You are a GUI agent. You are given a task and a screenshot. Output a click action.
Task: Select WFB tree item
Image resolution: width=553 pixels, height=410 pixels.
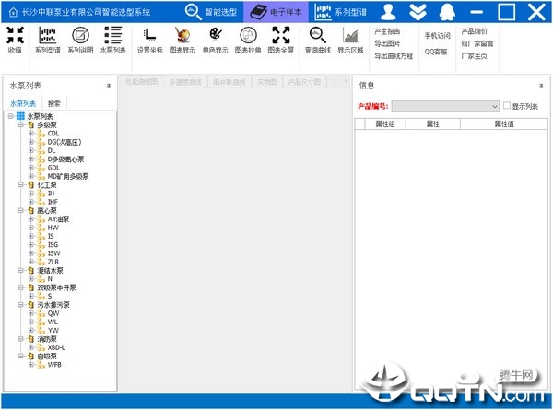coord(54,365)
